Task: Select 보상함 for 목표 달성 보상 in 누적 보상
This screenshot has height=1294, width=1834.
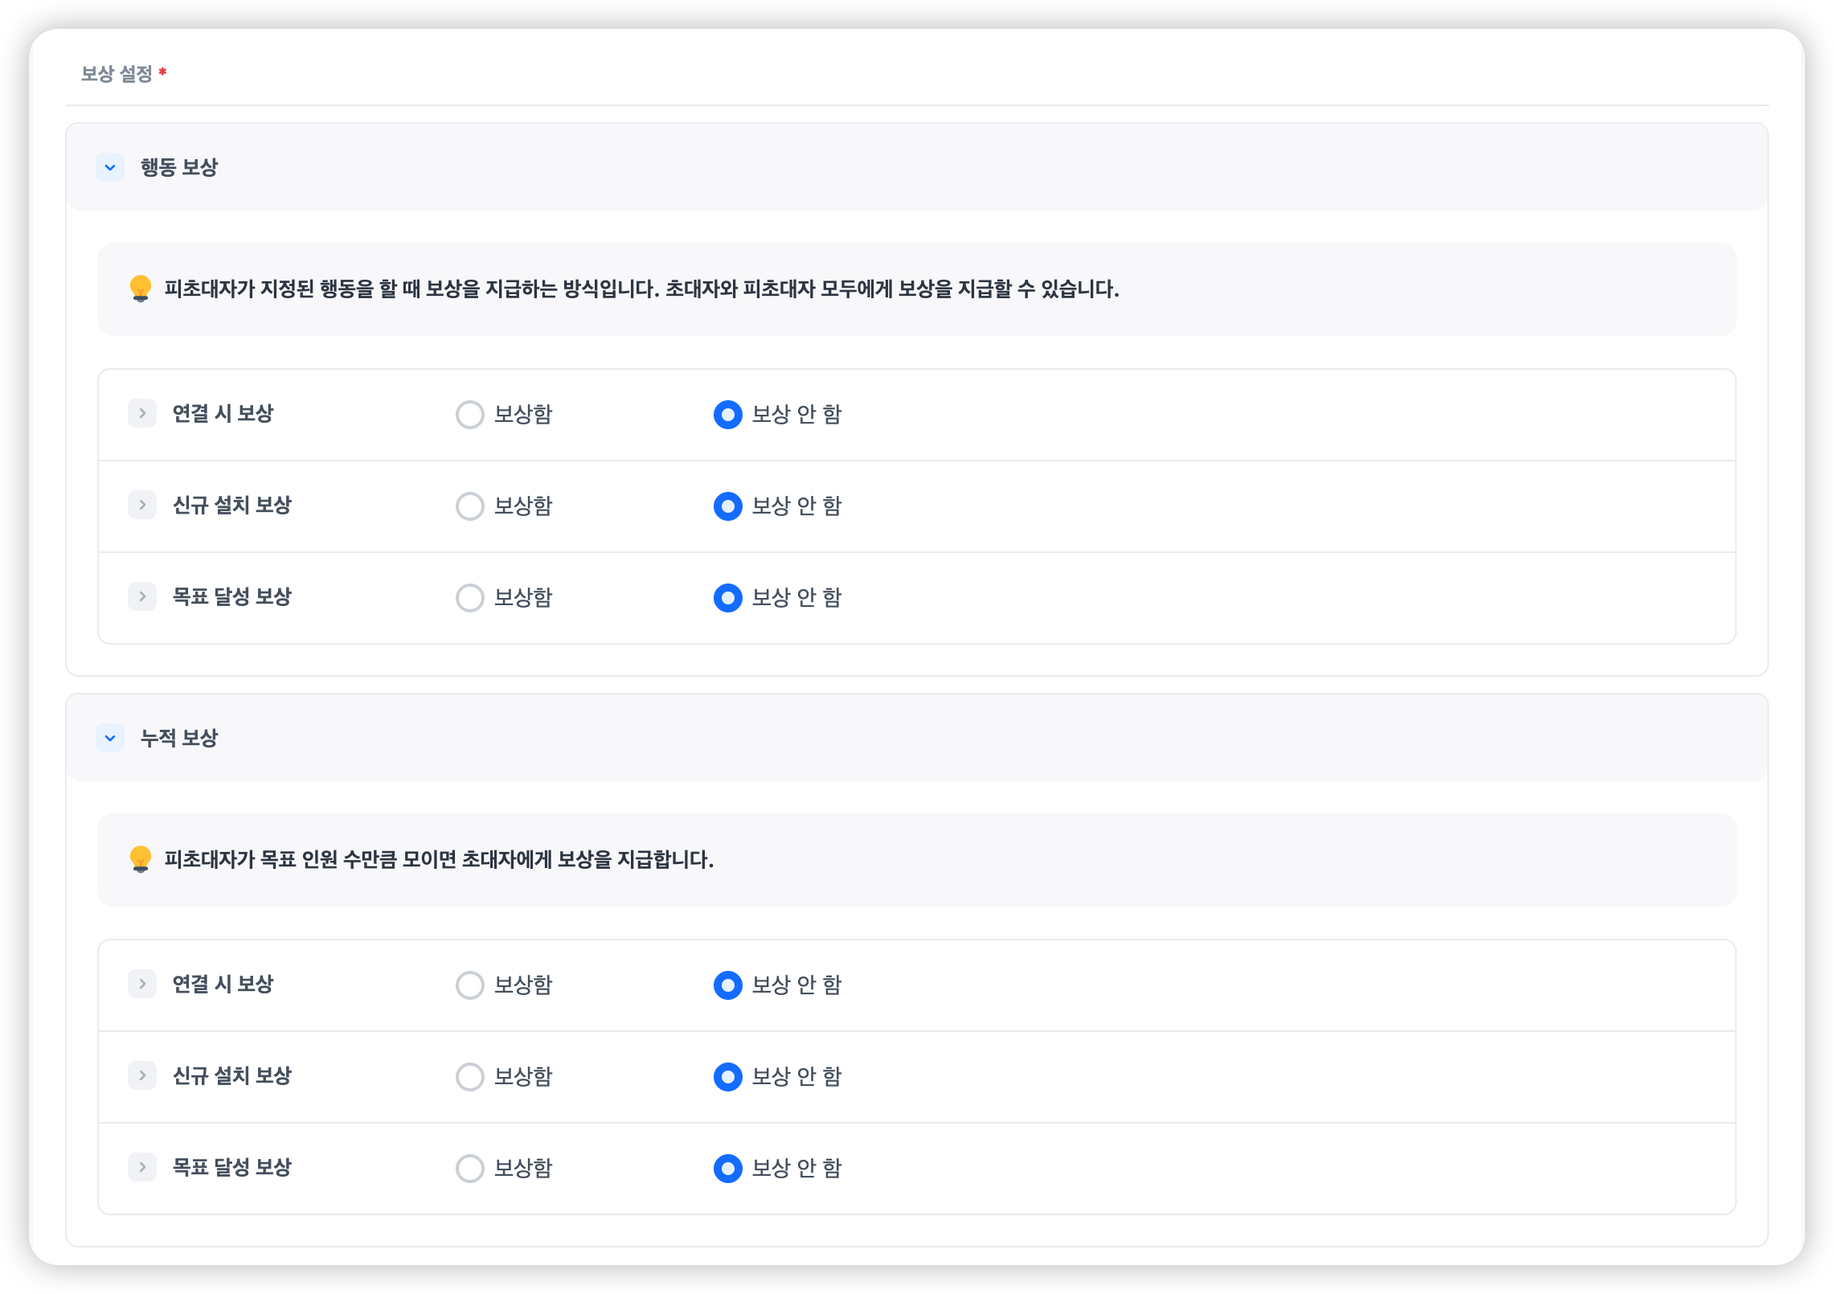Action: 470,1169
